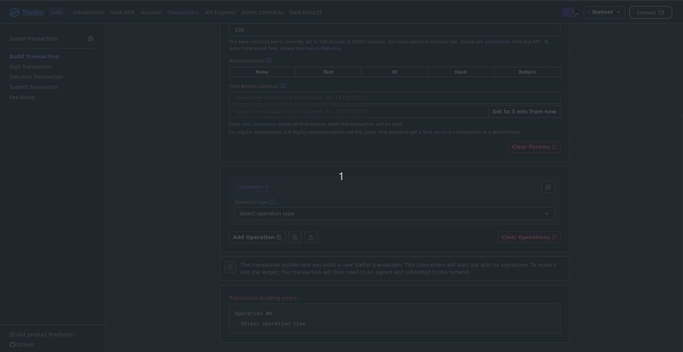Open the Smart Contracts nav tab

pos(262,12)
